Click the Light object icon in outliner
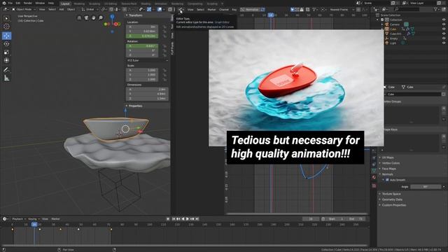 tap(386, 43)
